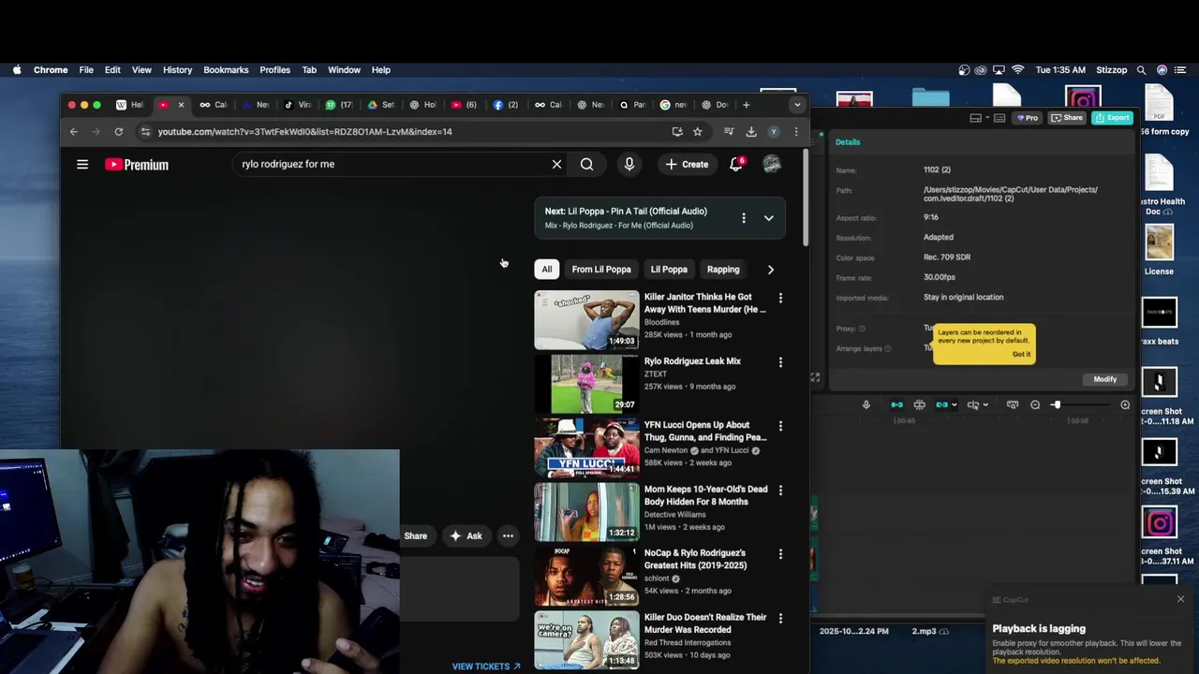The height and width of the screenshot is (674, 1199).
Task: Open macOS Spotlight search
Action: [x=1141, y=70]
